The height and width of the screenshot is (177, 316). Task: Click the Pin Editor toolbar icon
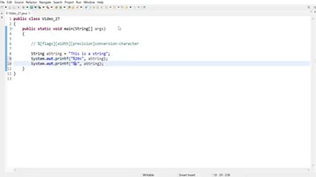pyautogui.click(x=144, y=7)
